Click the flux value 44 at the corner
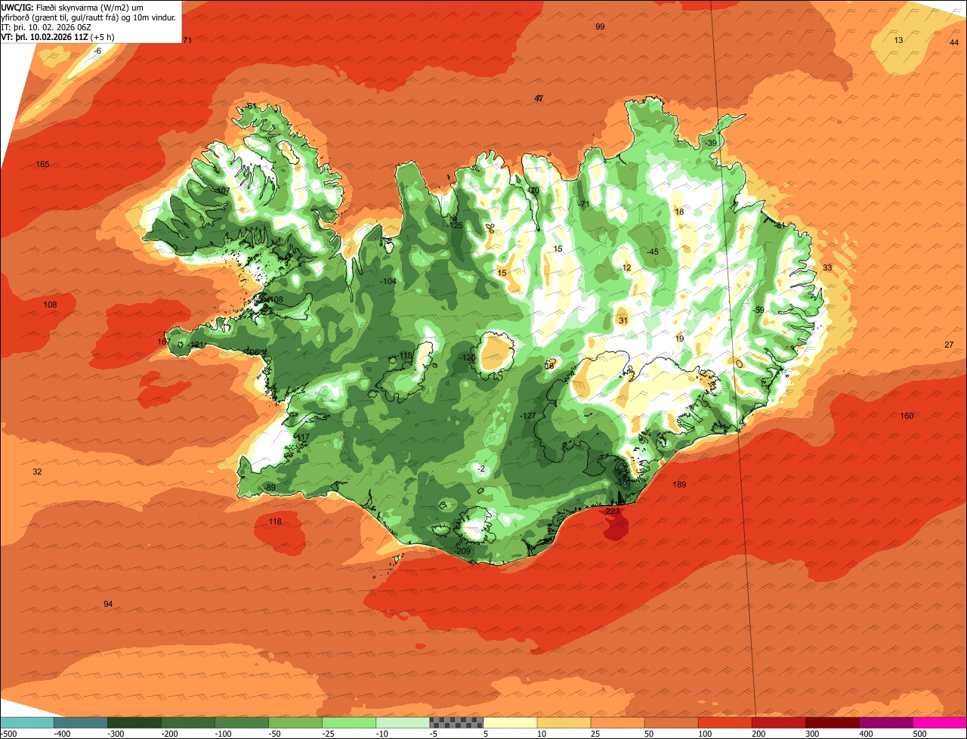Screen dimensions: 967x739 click(x=954, y=42)
